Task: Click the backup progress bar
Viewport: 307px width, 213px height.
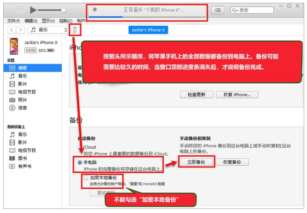Action: tap(147, 17)
